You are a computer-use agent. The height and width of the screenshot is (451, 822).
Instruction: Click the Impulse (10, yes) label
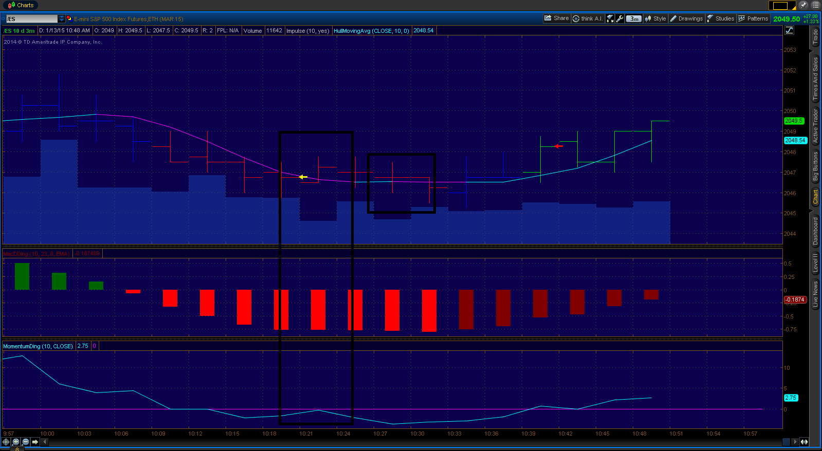point(308,31)
